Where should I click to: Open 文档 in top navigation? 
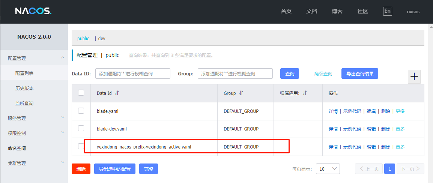[311, 11]
